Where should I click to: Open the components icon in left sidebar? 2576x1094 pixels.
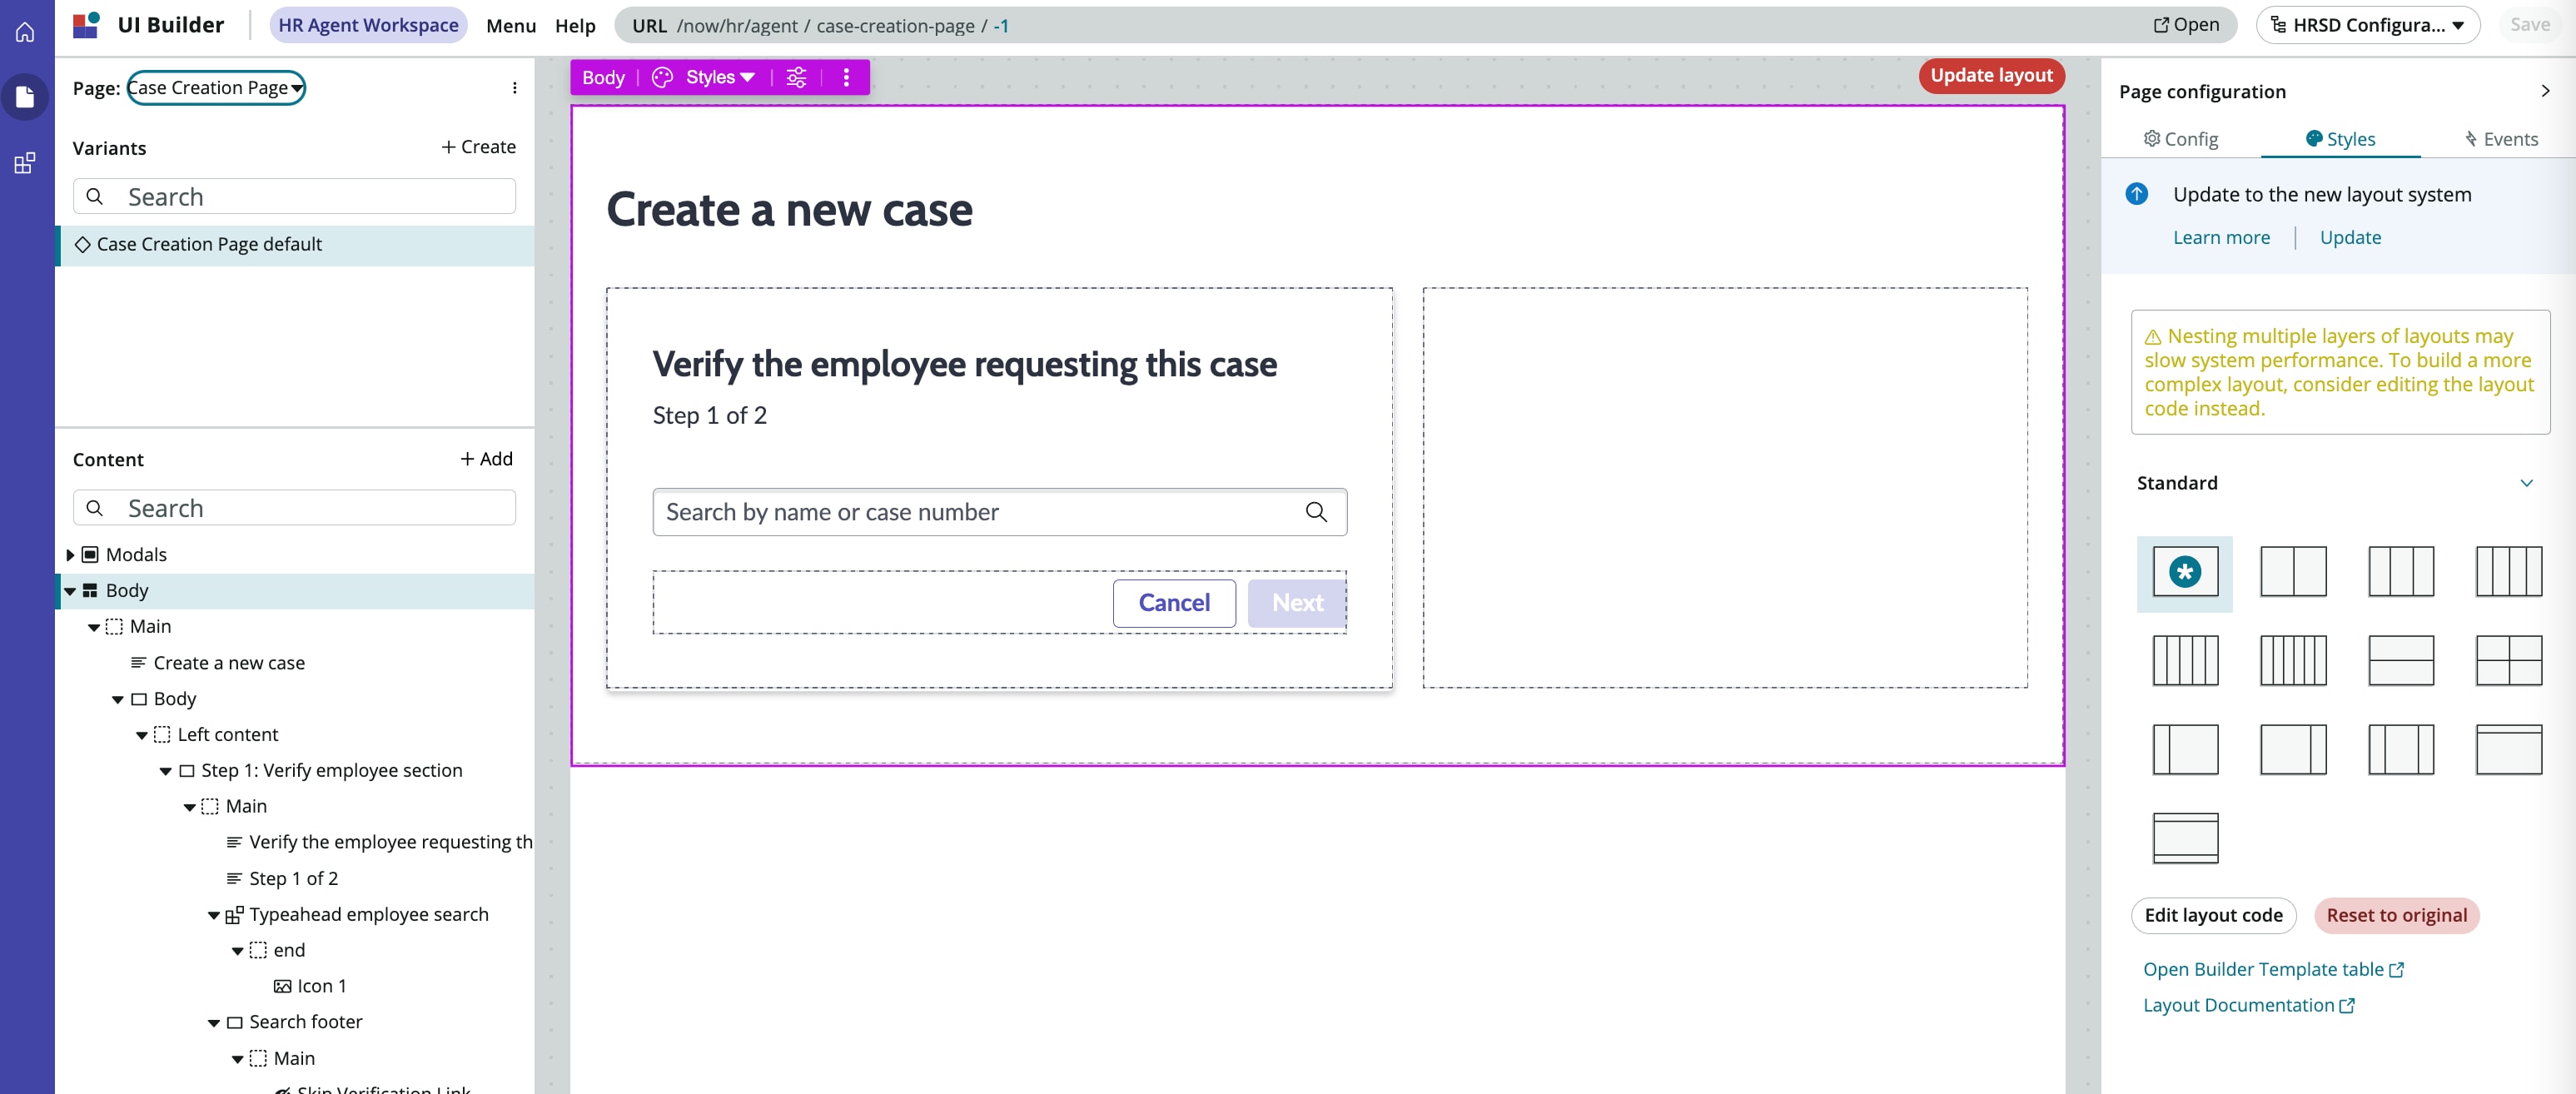tap(25, 163)
